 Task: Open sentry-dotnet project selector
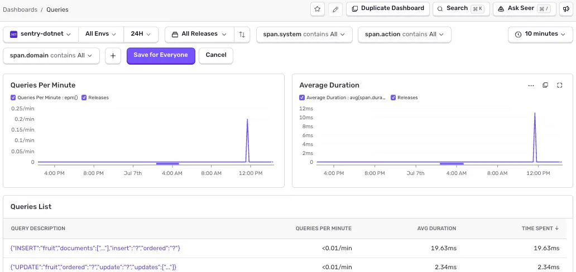41,34
